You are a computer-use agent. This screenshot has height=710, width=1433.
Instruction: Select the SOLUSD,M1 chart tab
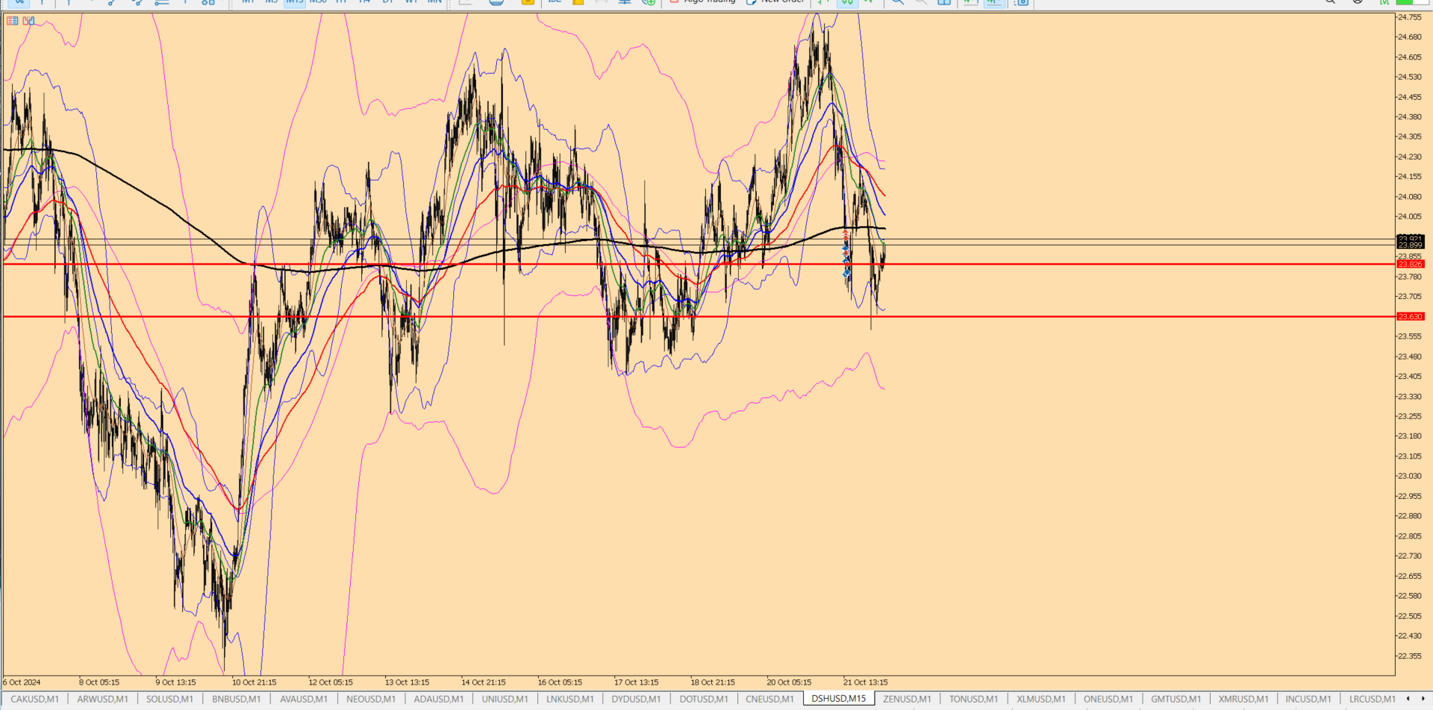click(169, 699)
